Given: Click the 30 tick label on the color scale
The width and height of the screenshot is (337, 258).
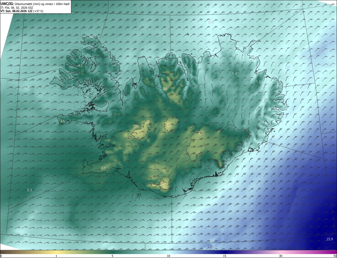Looking at the screenshot, I should [281, 256].
